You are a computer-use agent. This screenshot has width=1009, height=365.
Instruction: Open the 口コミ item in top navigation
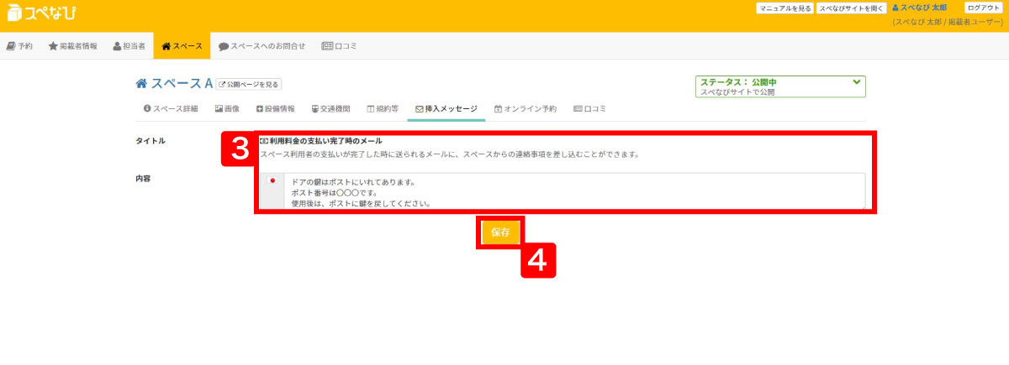(339, 46)
